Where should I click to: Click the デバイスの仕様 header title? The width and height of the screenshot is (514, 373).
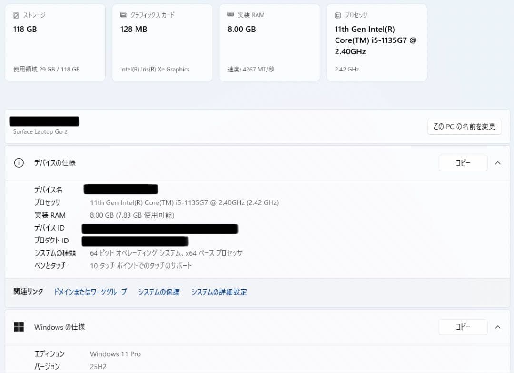pyautogui.click(x=55, y=163)
